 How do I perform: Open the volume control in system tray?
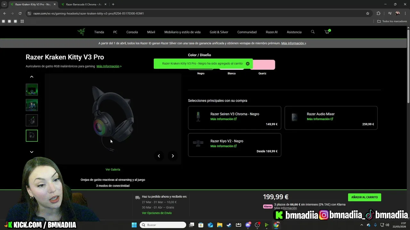pyautogui.click(x=388, y=225)
